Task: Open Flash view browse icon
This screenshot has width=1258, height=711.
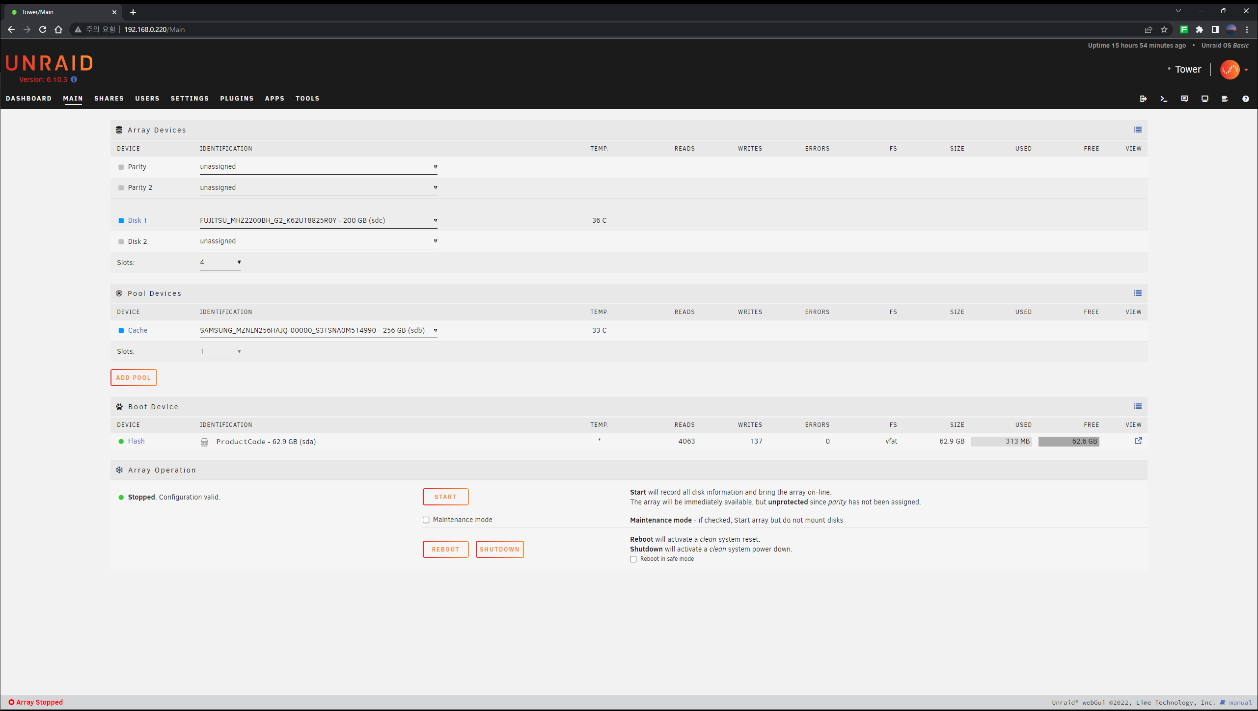Action: tap(1138, 441)
